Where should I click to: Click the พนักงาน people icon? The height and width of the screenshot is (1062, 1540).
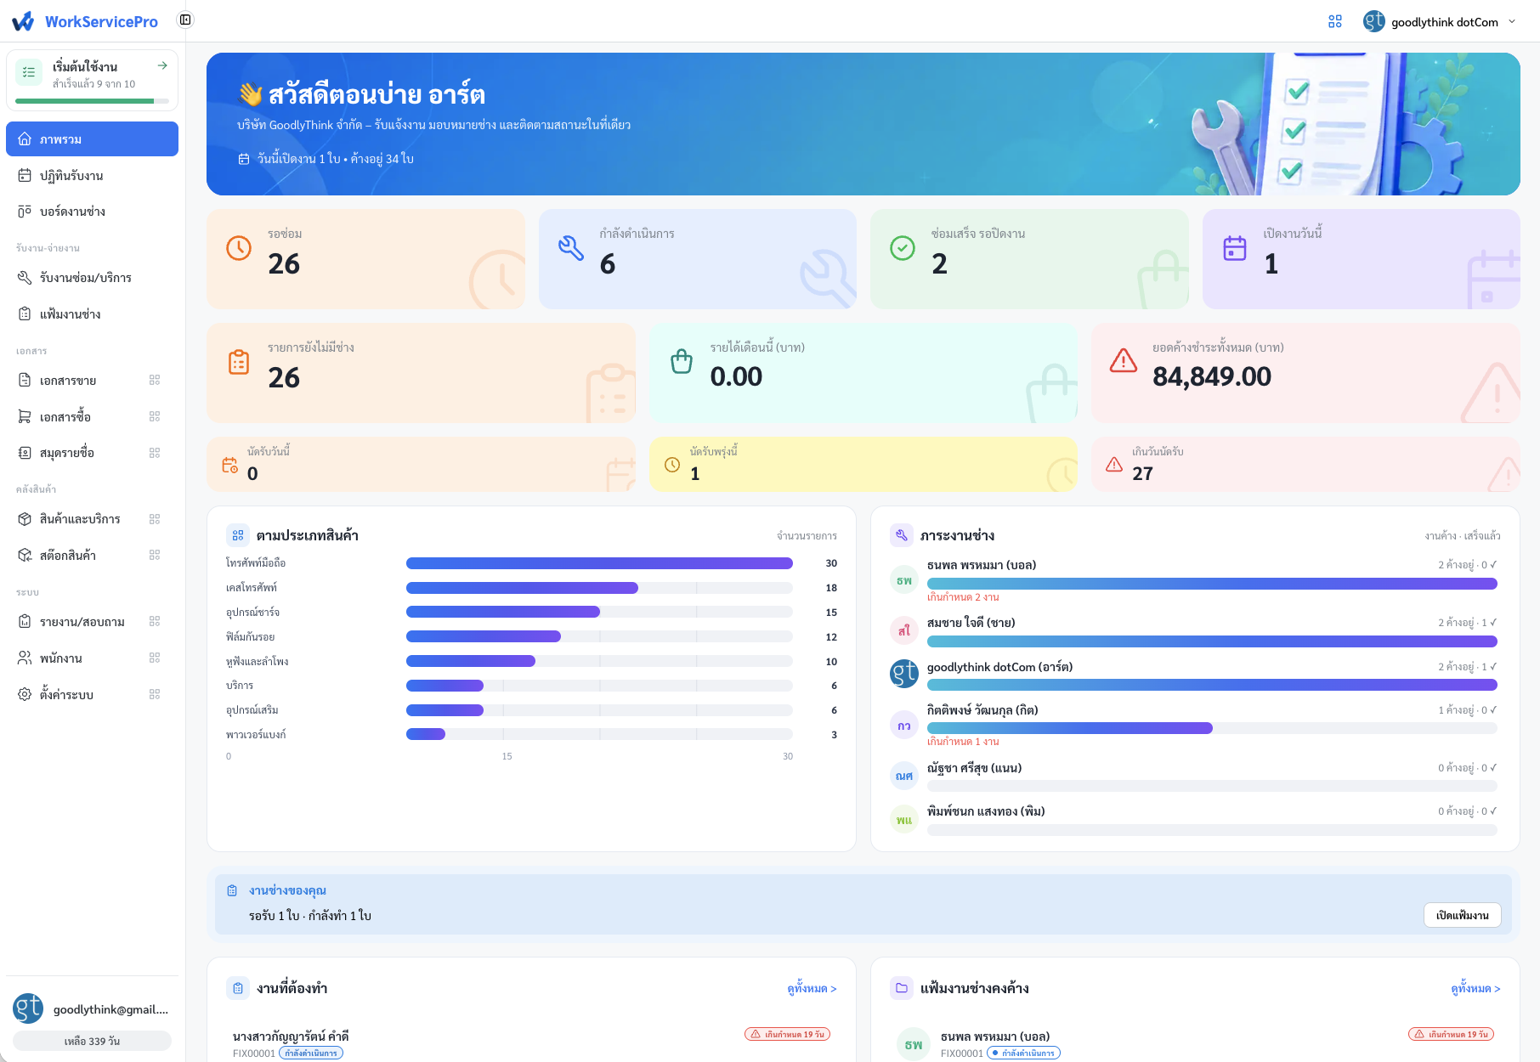click(x=25, y=658)
